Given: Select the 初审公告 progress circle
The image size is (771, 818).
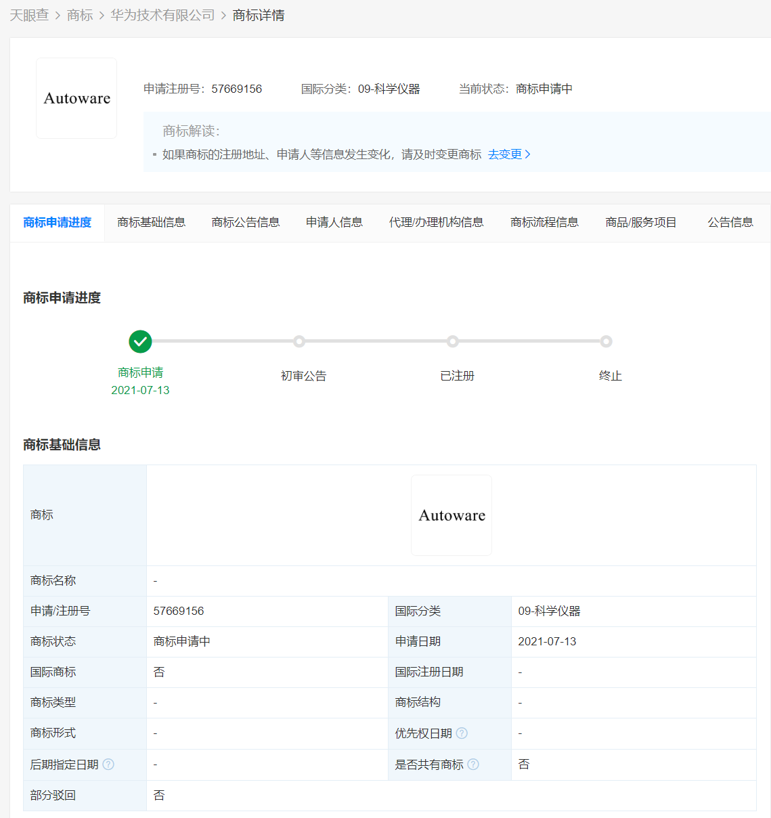Looking at the screenshot, I should (299, 341).
